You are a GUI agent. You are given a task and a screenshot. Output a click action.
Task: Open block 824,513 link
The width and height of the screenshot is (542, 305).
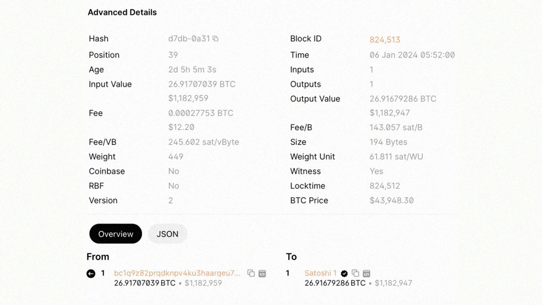click(x=384, y=40)
